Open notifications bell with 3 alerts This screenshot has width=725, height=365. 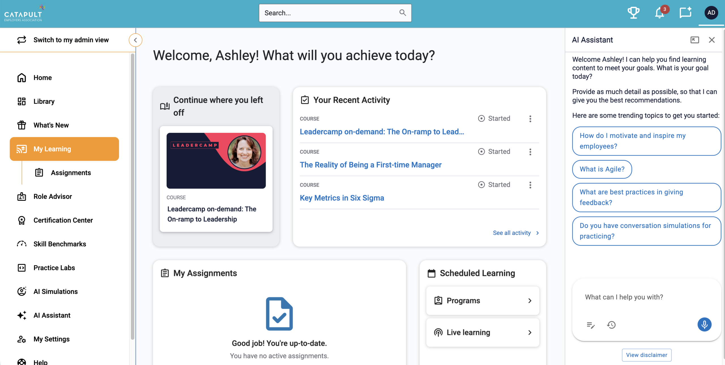(x=660, y=13)
